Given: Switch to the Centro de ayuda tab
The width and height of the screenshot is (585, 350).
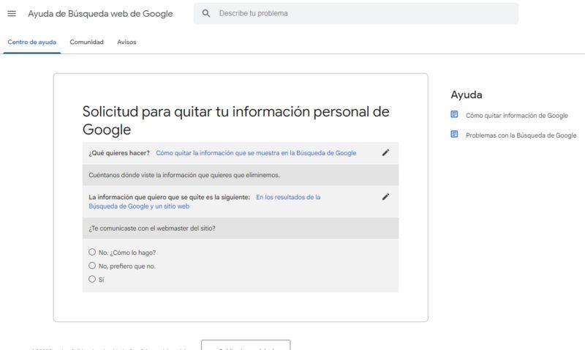Looking at the screenshot, I should [x=31, y=42].
